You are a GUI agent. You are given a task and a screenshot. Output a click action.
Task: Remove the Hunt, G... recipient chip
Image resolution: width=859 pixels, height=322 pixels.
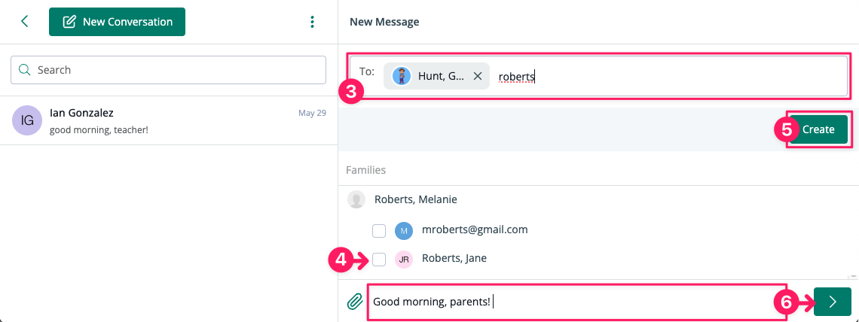tap(478, 76)
